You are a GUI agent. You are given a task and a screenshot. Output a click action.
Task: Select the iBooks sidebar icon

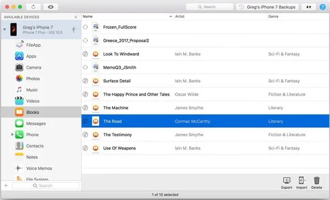19,112
